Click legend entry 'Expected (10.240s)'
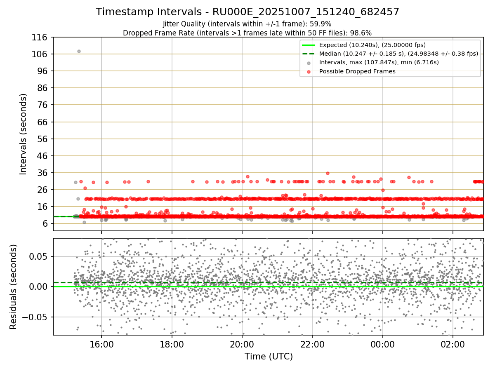The image size is (495, 371). (x=372, y=45)
